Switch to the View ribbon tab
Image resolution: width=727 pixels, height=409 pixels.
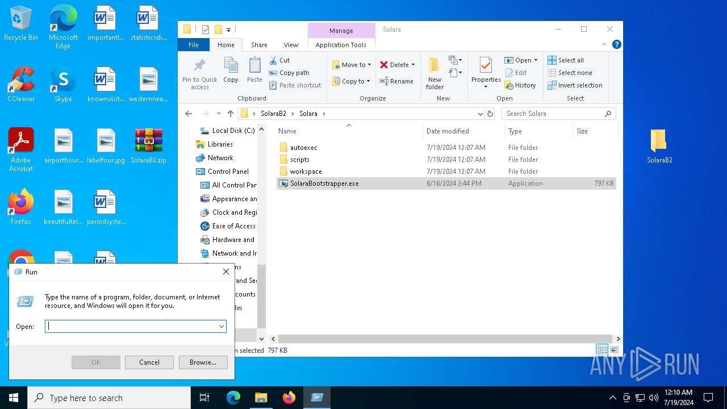[291, 45]
